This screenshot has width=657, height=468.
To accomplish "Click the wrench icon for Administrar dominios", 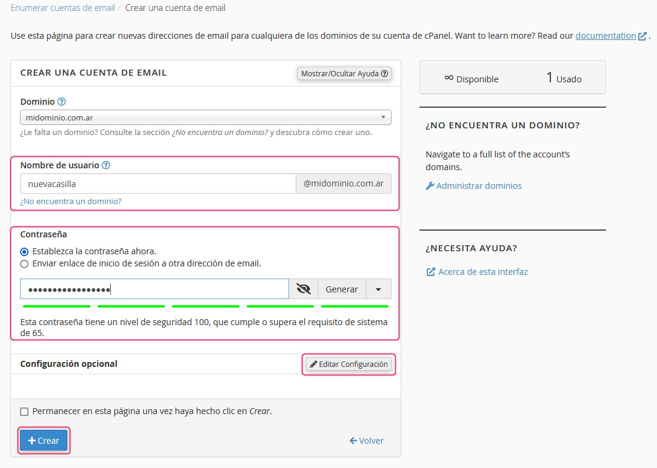I will pyautogui.click(x=430, y=186).
